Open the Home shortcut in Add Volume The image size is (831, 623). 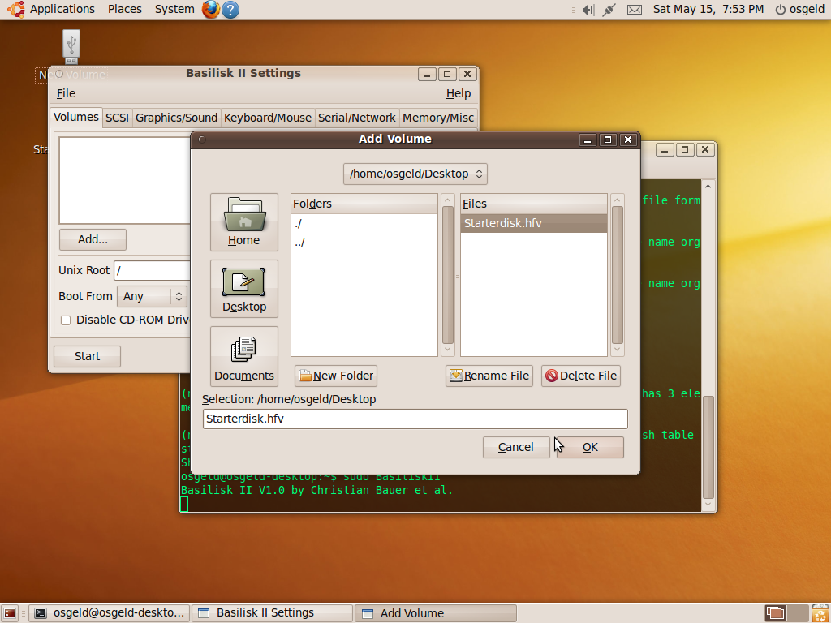click(x=243, y=221)
